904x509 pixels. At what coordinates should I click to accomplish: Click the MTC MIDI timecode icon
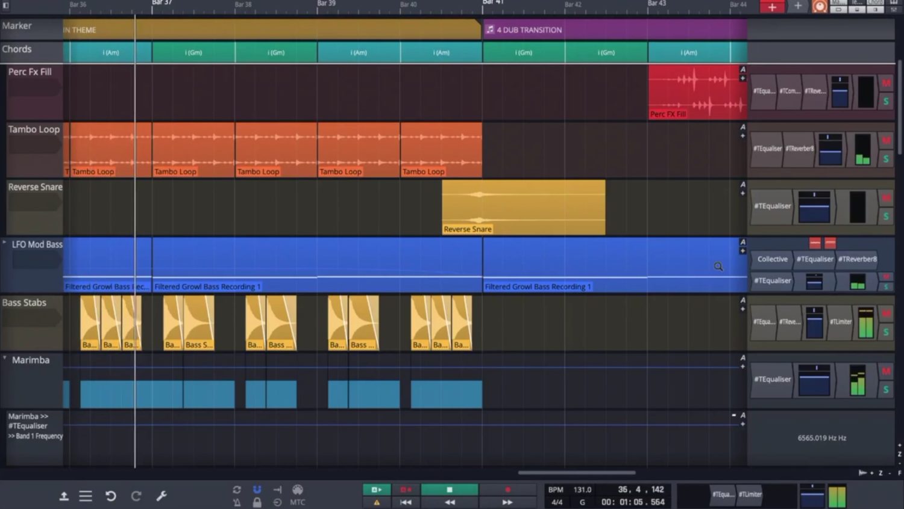(x=297, y=502)
